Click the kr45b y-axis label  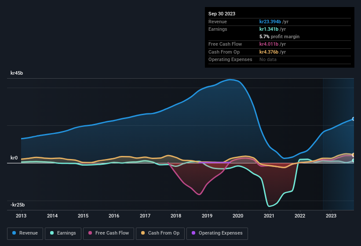click(17, 73)
